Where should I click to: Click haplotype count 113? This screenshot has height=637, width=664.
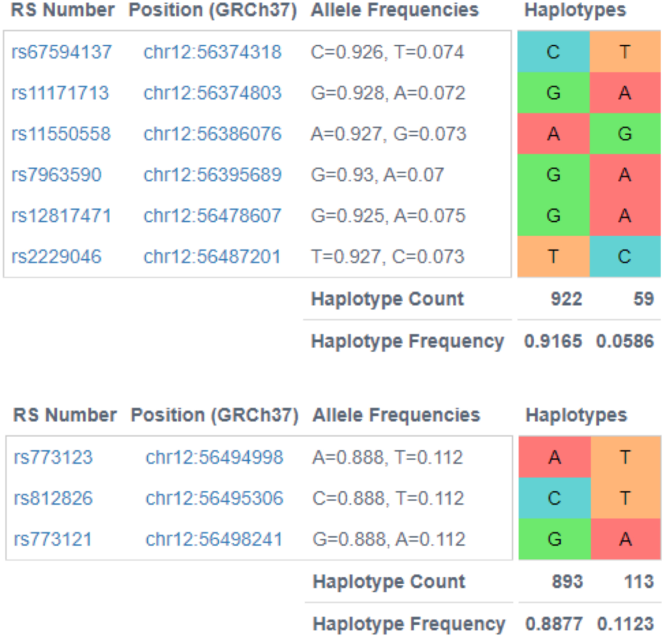tap(639, 582)
